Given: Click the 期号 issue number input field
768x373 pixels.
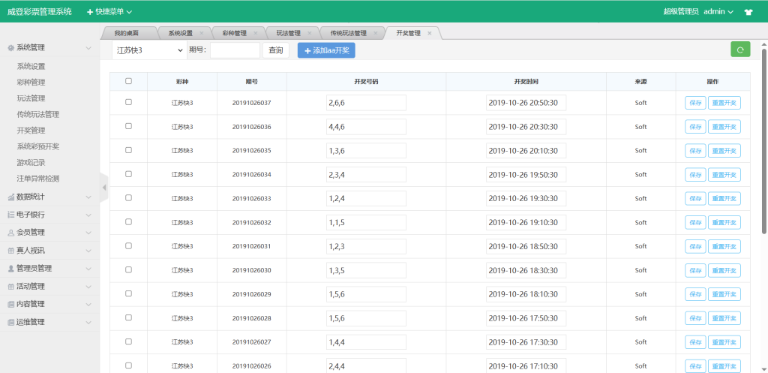Looking at the screenshot, I should pyautogui.click(x=235, y=50).
